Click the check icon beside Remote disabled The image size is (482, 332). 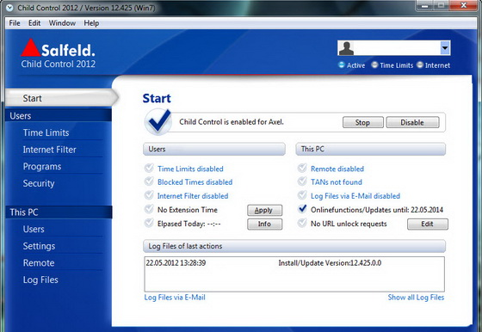click(x=302, y=169)
